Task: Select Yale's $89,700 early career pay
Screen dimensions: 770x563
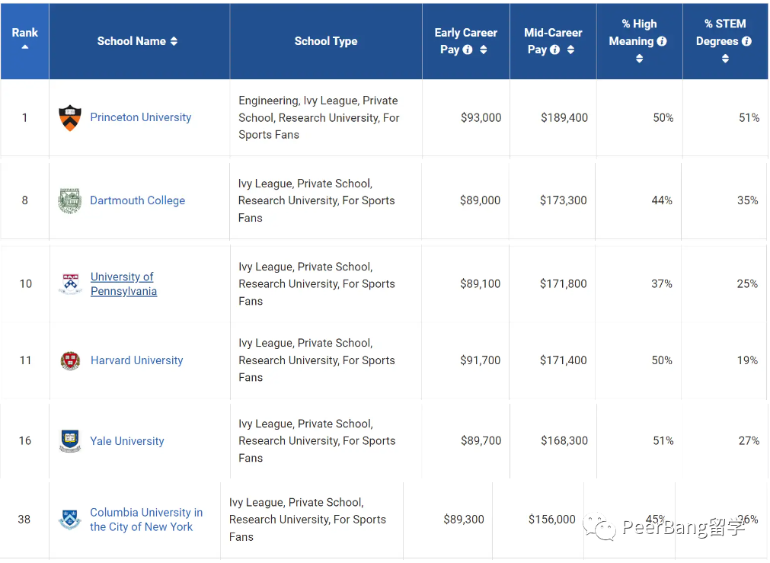Action: pos(481,441)
